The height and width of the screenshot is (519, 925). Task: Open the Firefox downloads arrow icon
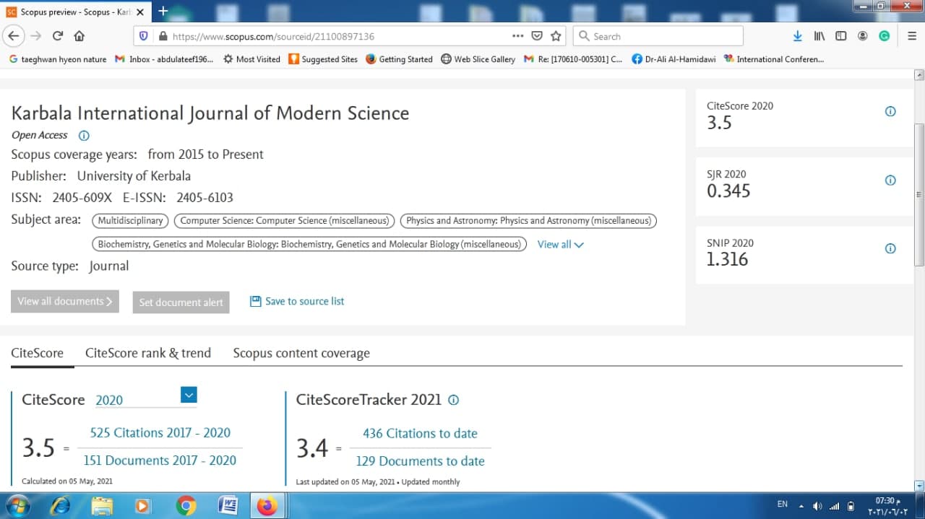(x=798, y=36)
